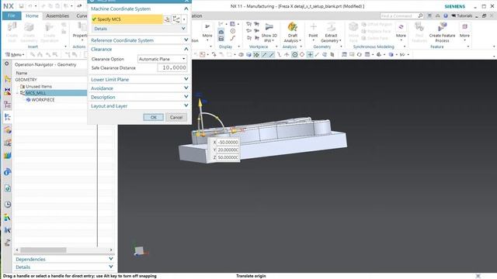Expand the Dependencies panel
The image size is (497, 279).
tap(64, 259)
